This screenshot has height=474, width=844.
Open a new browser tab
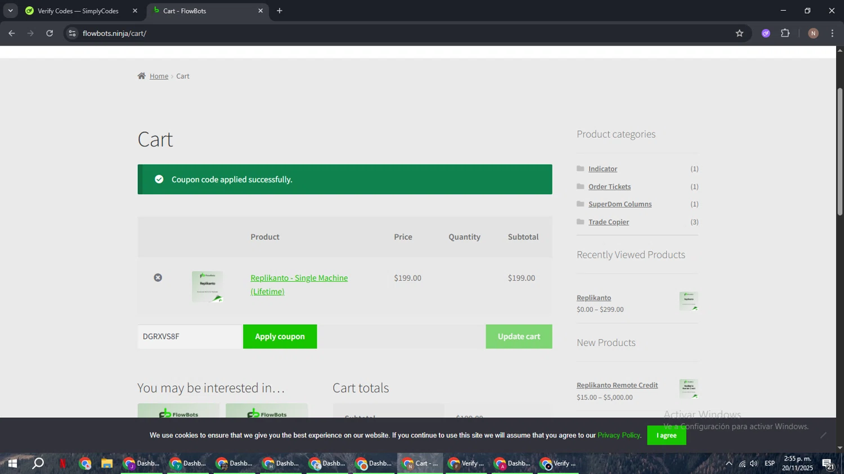coord(280,11)
